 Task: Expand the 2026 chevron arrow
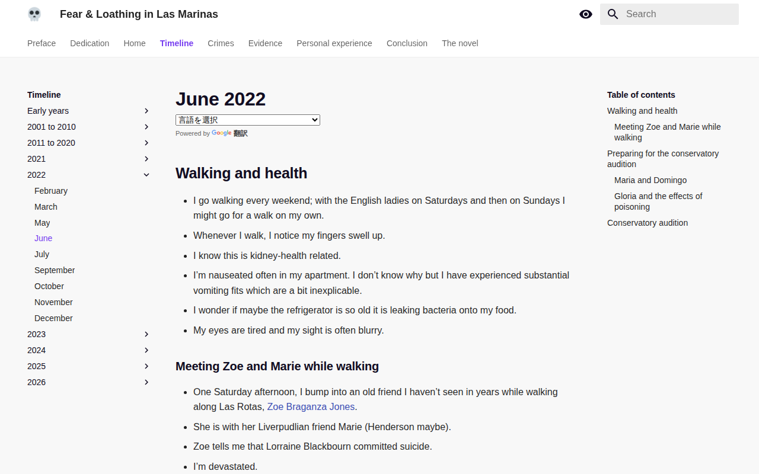coord(146,382)
